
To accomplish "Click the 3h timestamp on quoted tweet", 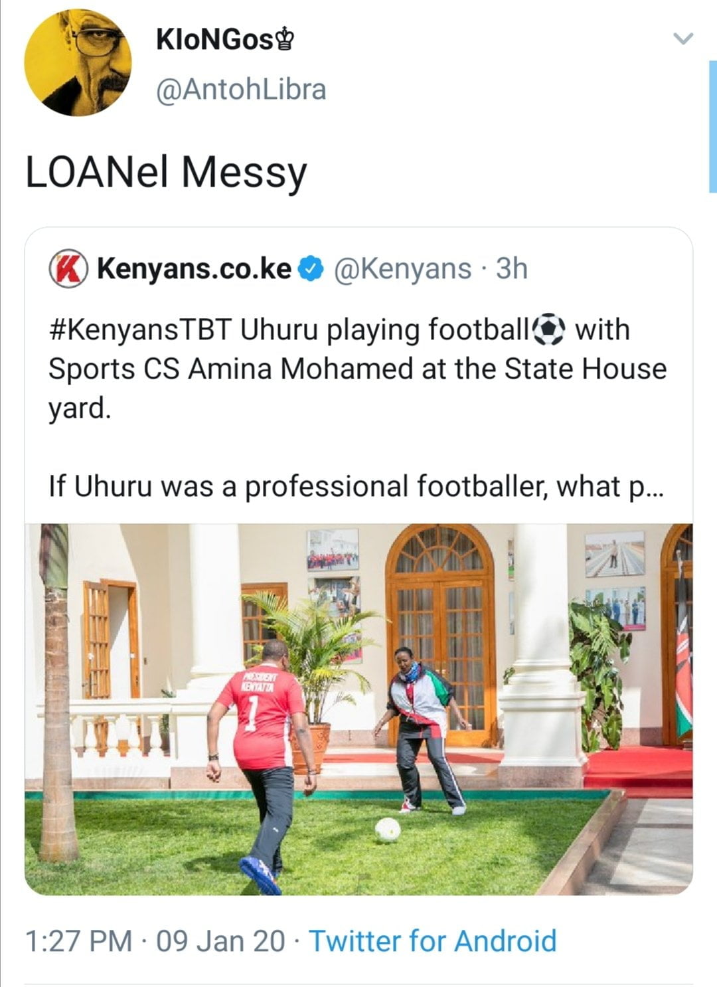I will (x=512, y=269).
